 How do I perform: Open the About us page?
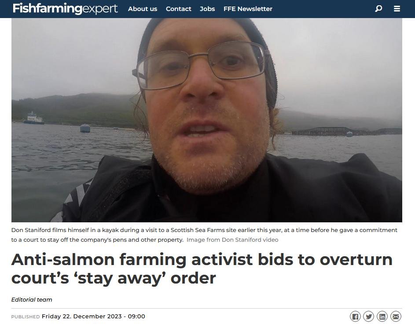143,9
